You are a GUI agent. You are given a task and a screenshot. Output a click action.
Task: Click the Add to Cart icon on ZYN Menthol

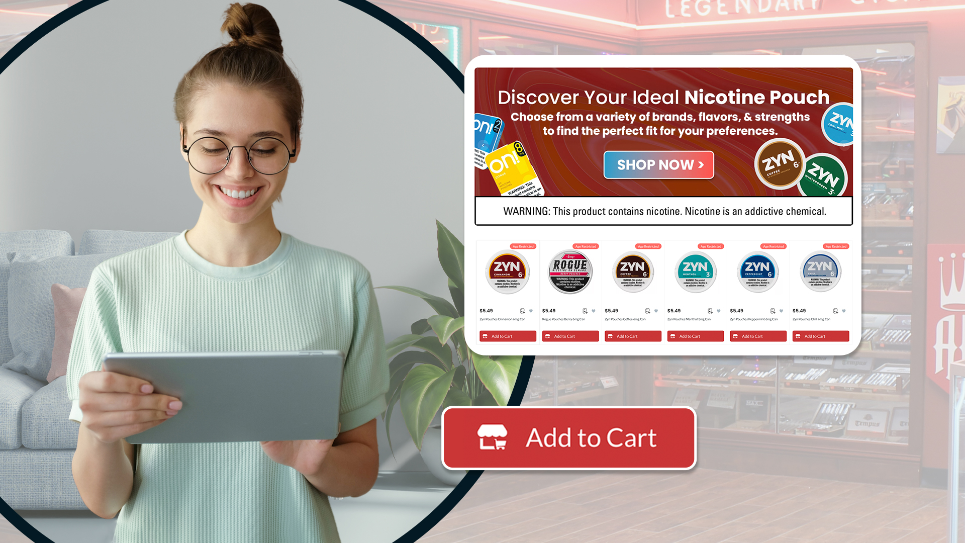695,336
